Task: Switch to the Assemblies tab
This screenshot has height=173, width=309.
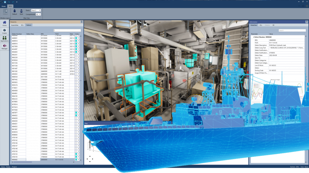Action: [14, 25]
